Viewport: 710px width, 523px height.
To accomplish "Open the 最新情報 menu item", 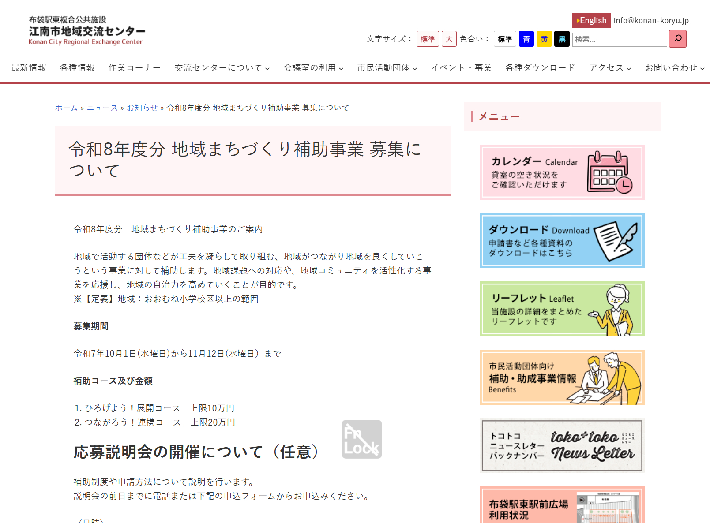I will pyautogui.click(x=29, y=68).
